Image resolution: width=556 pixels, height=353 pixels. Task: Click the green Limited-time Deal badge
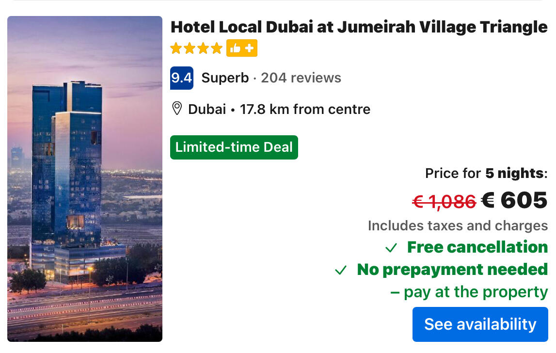234,147
